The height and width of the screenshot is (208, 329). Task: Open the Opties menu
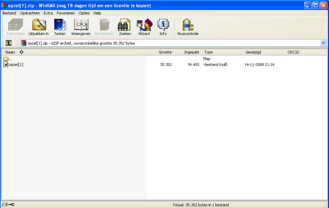click(x=84, y=13)
